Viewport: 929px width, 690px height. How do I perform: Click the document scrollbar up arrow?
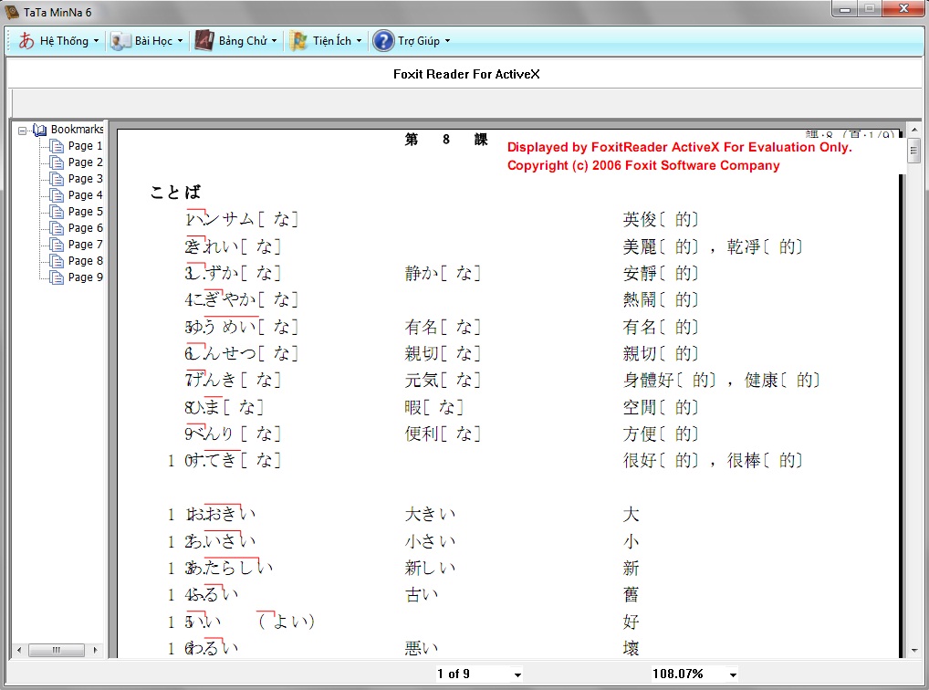pos(914,130)
